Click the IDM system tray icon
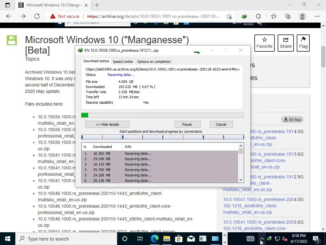This screenshot has width=326, height=245. coord(270,239)
